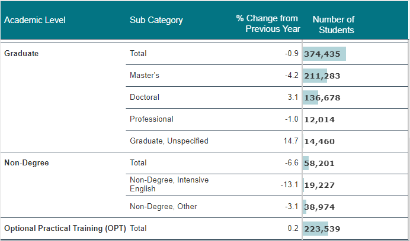Click the "Optional Practical Training (OPT)" label
Image resolution: width=410 pixels, height=241 pixels.
click(65, 228)
